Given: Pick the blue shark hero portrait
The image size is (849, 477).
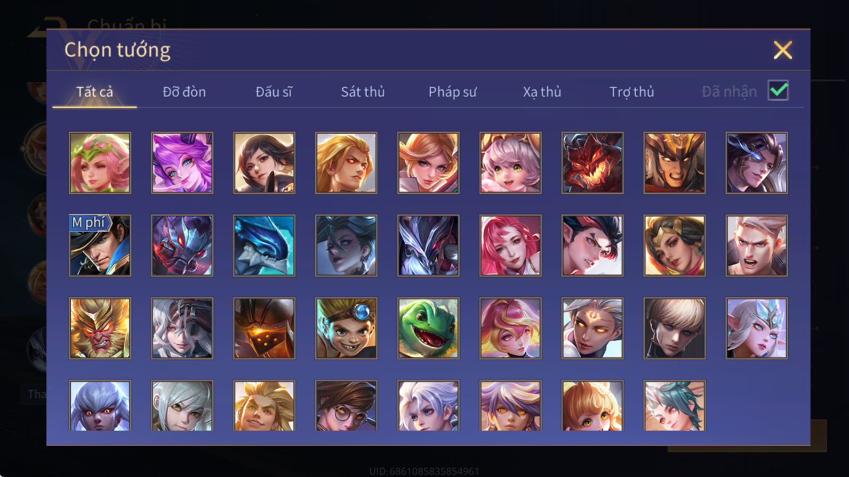Looking at the screenshot, I should [264, 245].
